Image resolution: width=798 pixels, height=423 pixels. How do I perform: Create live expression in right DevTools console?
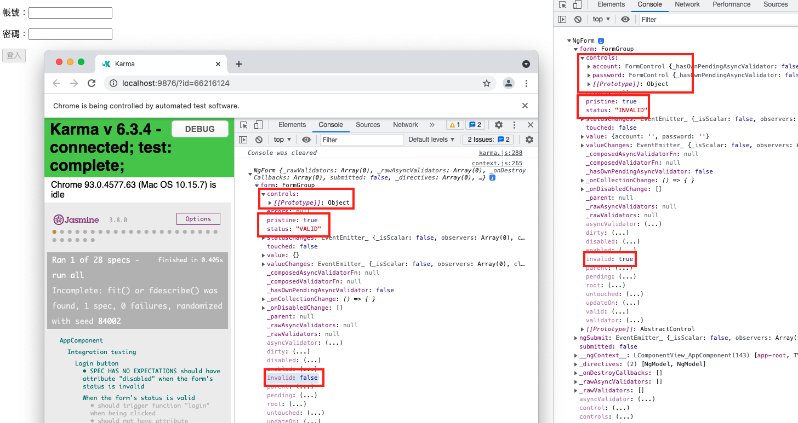click(x=625, y=19)
